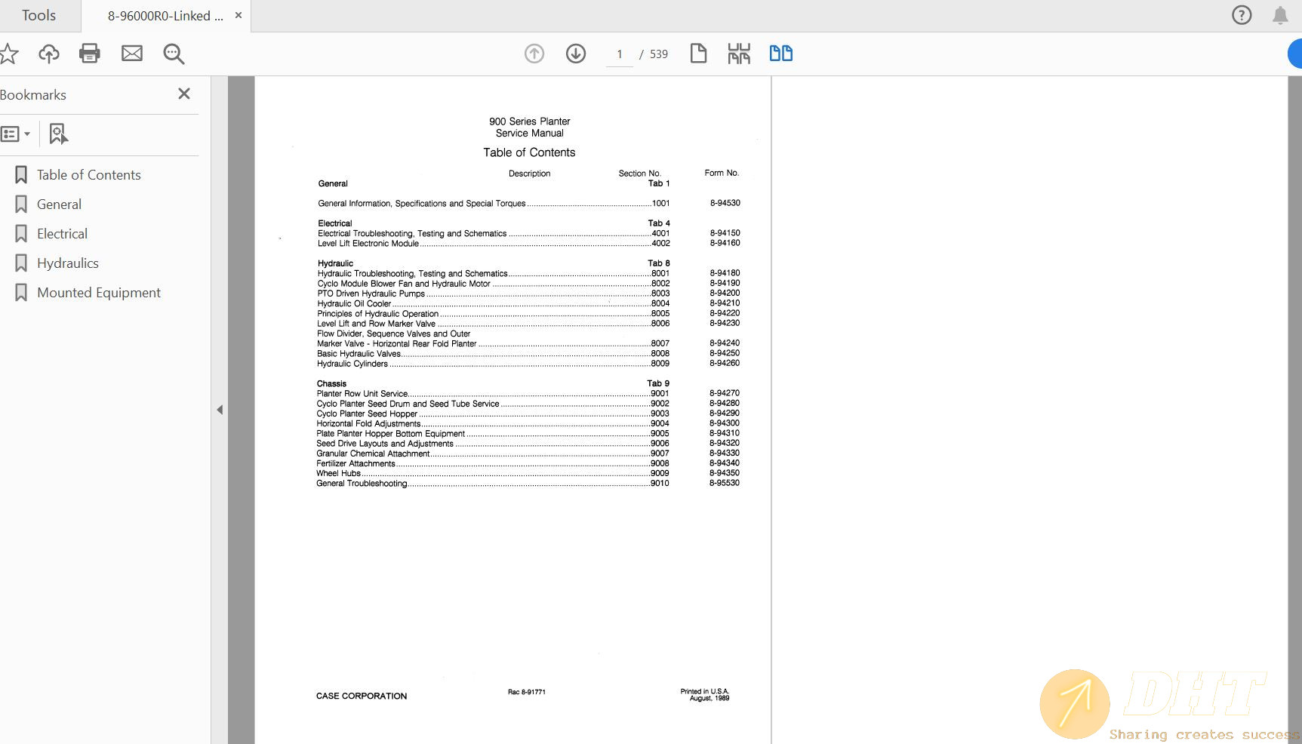Click the cloud upload icon
This screenshot has height=744, width=1302.
49,54
